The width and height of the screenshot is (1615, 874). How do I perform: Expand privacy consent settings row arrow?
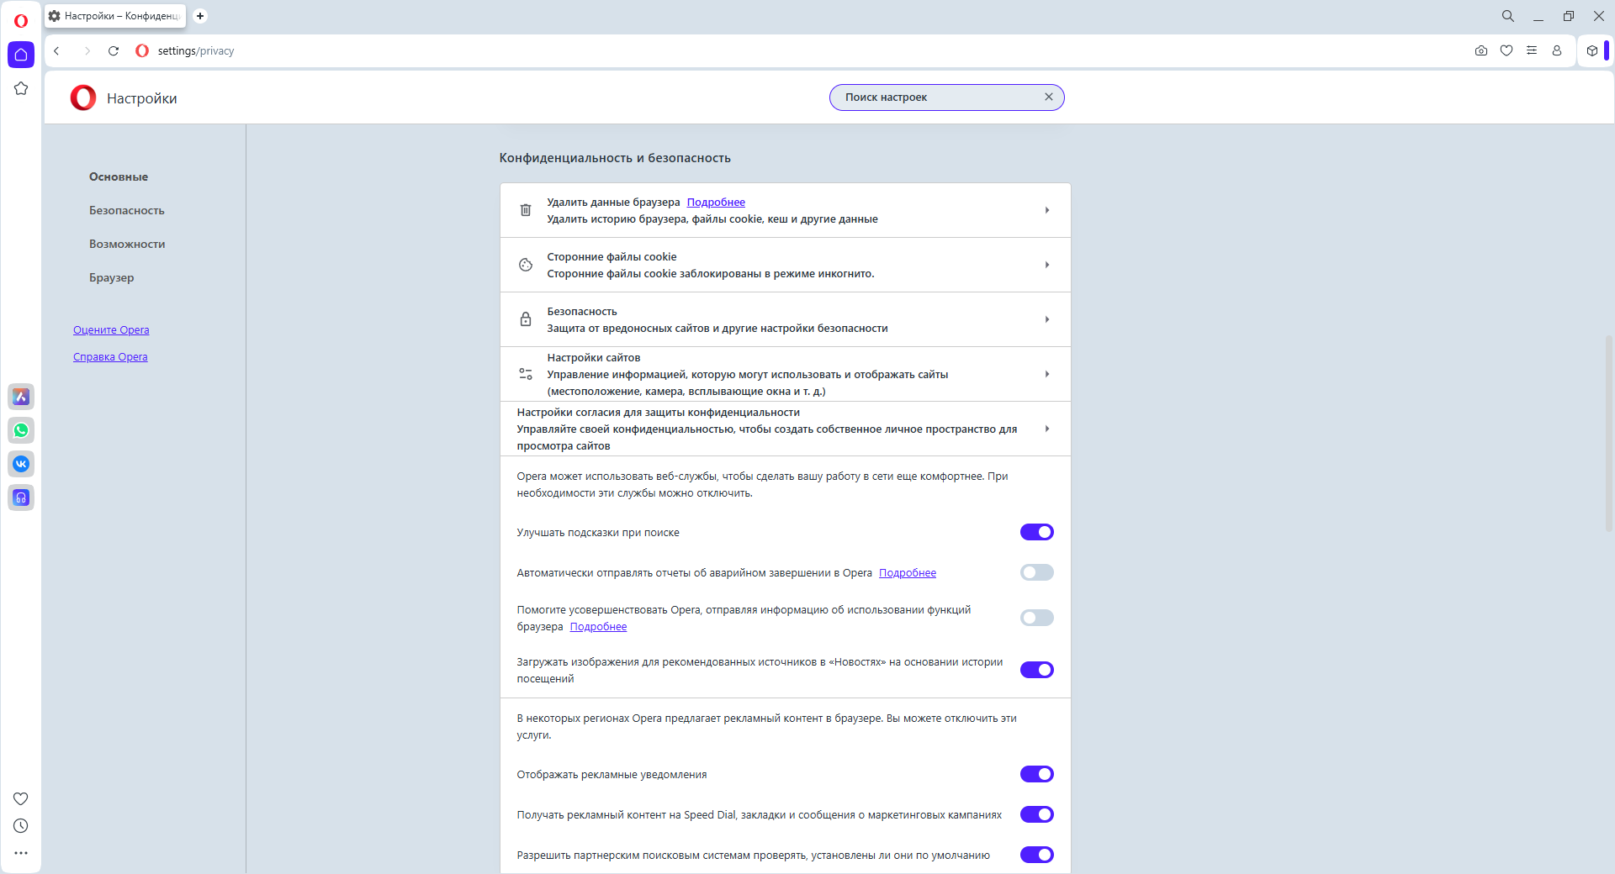(x=1047, y=429)
